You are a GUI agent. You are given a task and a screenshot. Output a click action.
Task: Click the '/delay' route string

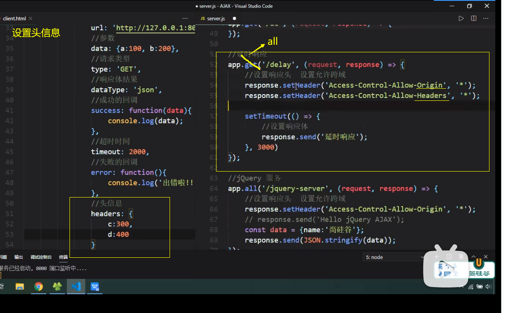(x=278, y=65)
